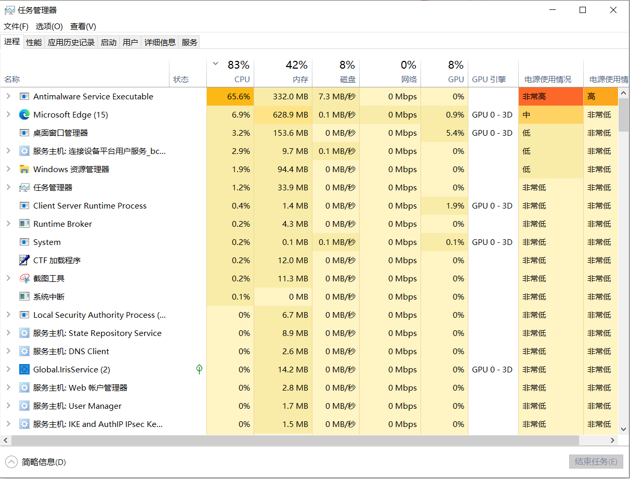
Task: Click the 结束任务(E) button
Action: [x=596, y=462]
